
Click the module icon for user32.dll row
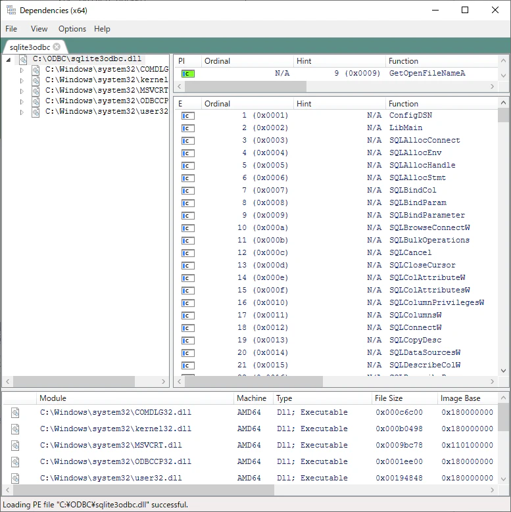point(15,478)
